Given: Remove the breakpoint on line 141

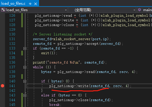Looking at the screenshot, I should click(2, 86).
